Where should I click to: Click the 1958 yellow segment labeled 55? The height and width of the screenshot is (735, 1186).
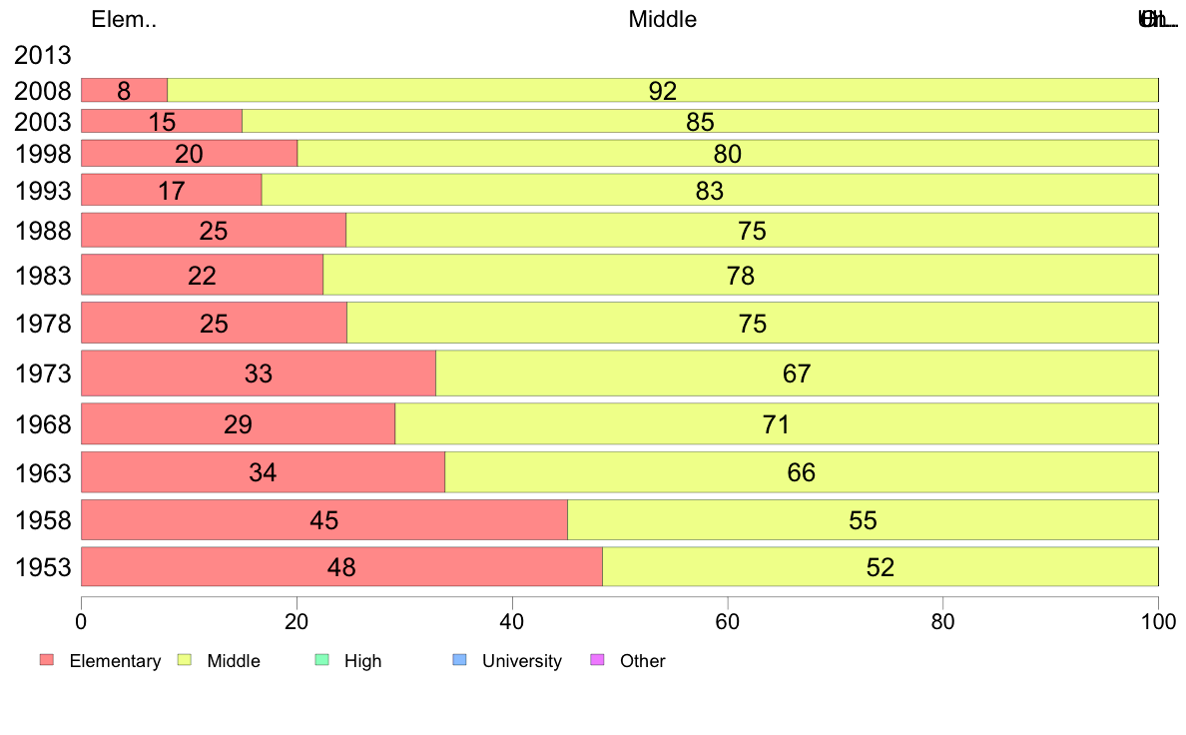[863, 520]
